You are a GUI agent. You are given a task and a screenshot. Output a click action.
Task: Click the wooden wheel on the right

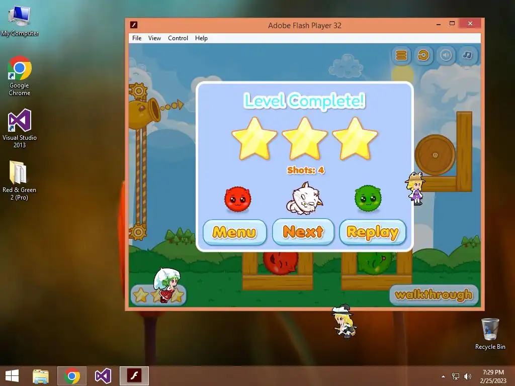click(435, 155)
